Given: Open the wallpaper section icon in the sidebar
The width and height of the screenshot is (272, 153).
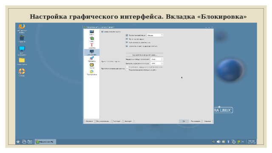Looking at the screenshot, I should [x=92, y=32].
